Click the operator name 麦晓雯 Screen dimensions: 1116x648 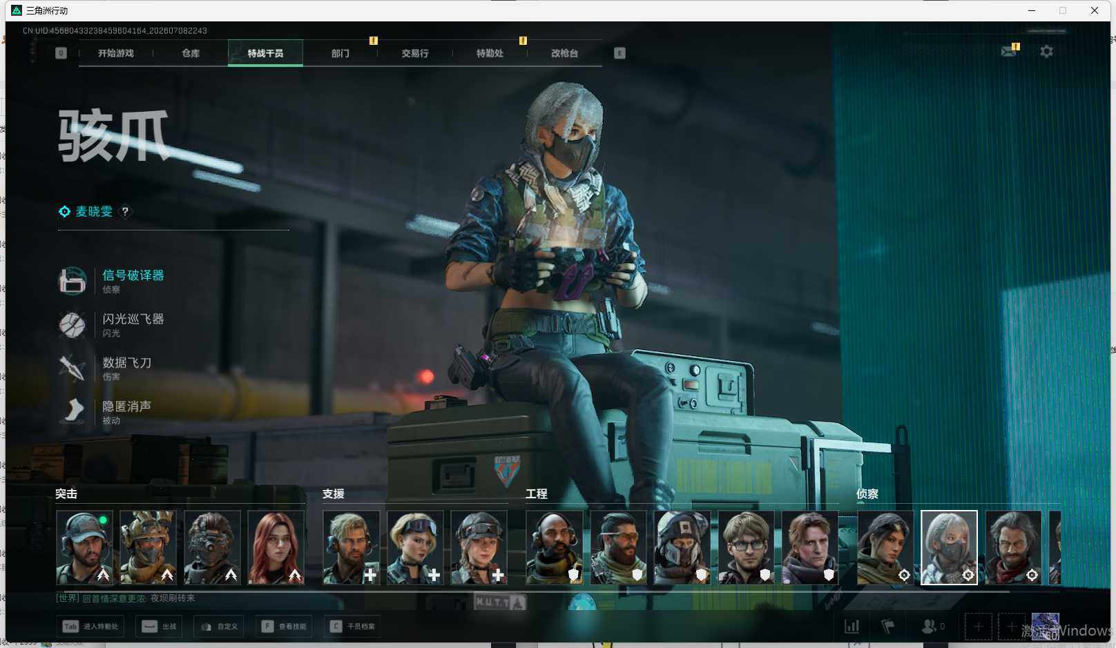click(94, 211)
